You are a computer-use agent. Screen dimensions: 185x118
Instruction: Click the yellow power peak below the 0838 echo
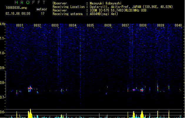(x=142, y=114)
